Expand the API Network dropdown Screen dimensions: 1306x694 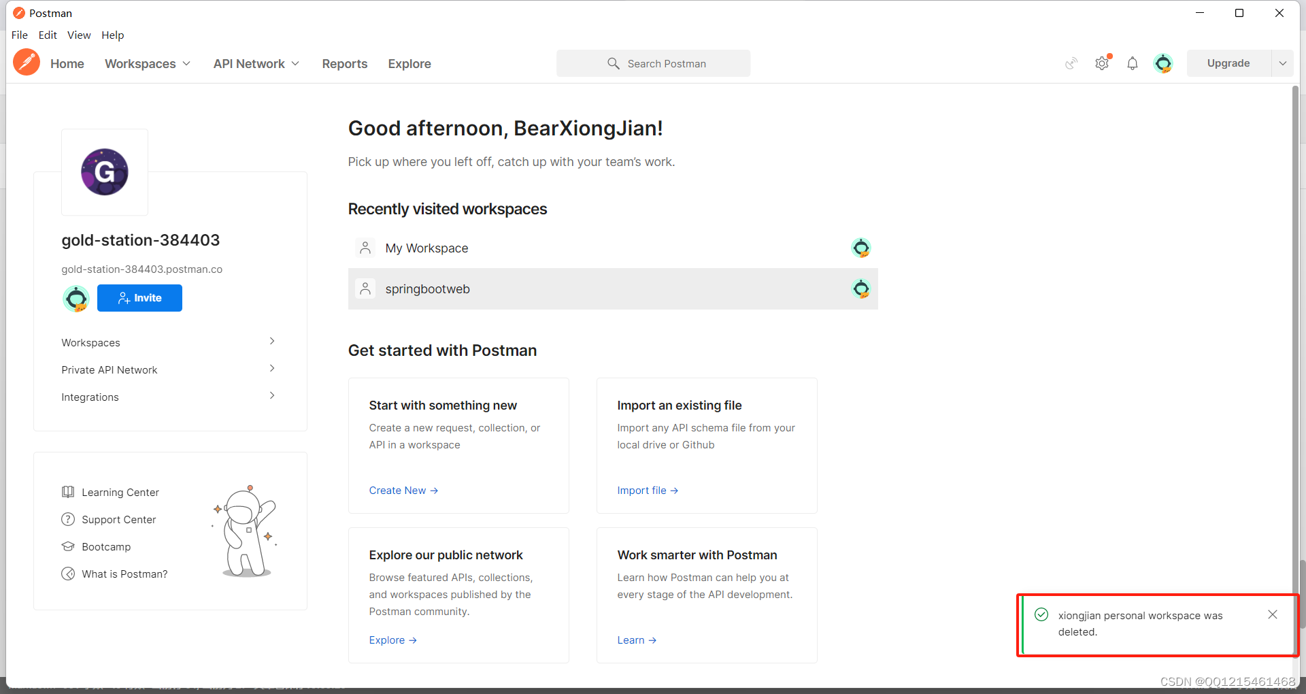coord(256,63)
